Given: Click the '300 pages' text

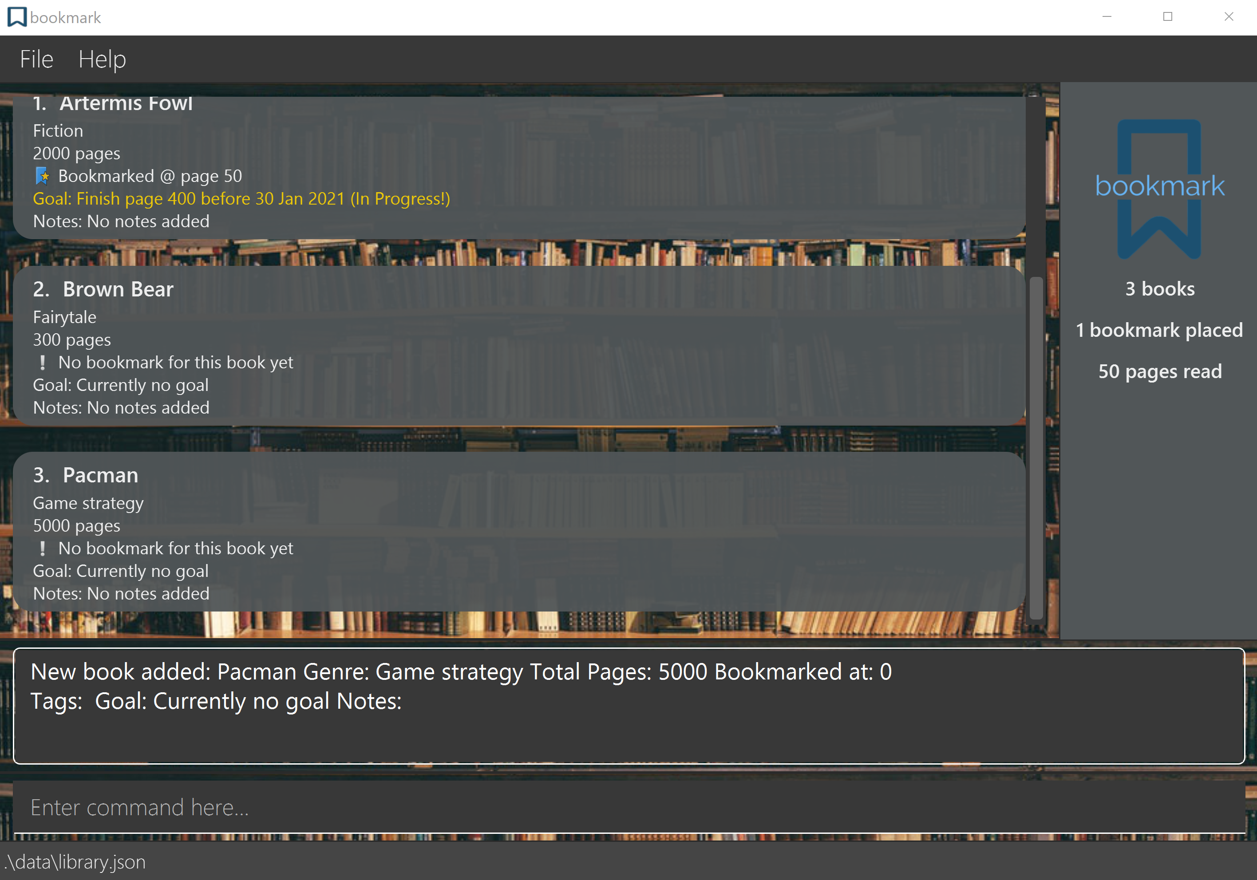Looking at the screenshot, I should [72, 340].
